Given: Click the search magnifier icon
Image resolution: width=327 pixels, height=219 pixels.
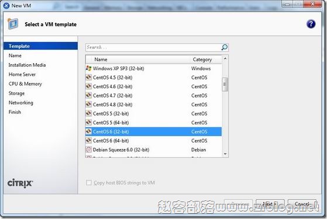Looking at the screenshot, I should [x=224, y=47].
